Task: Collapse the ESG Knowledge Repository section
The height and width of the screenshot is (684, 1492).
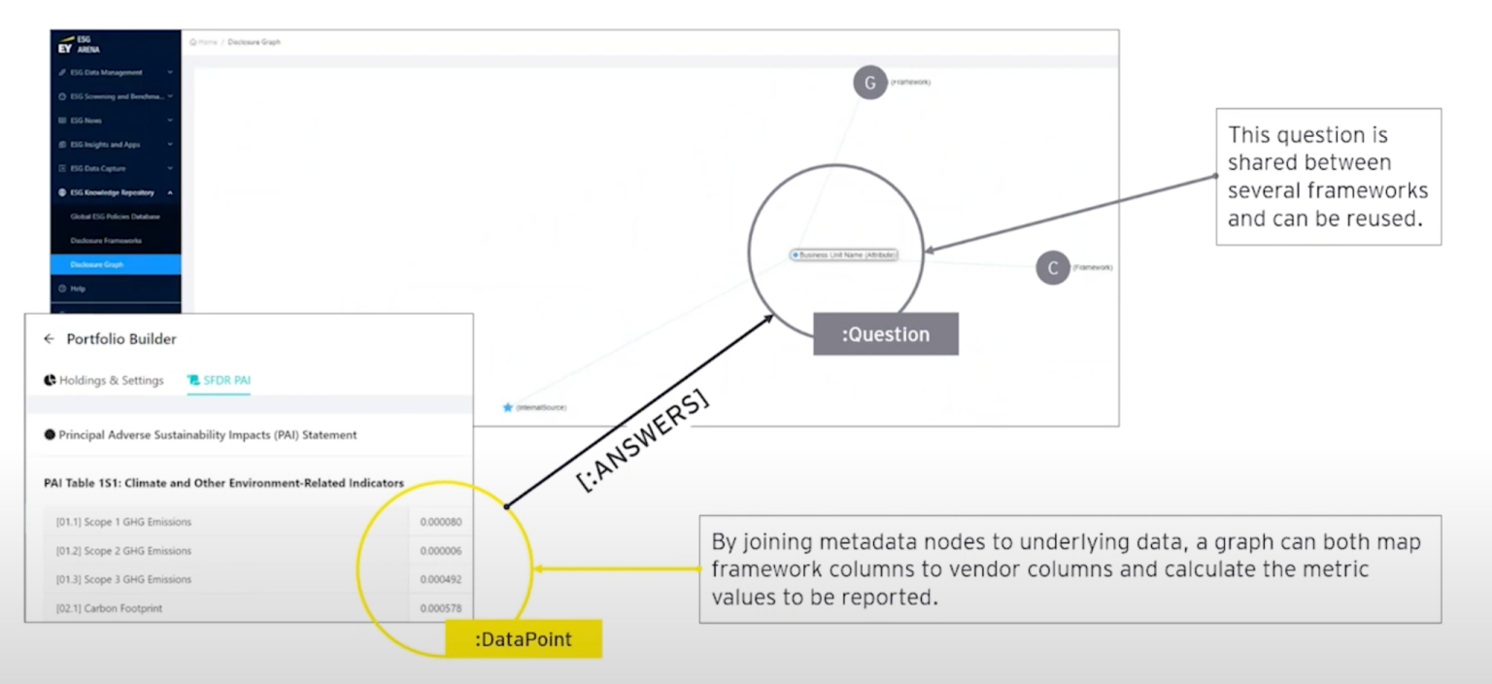Action: tap(168, 191)
